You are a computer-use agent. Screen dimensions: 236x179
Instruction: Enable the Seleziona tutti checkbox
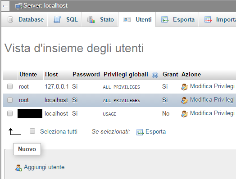(x=32, y=131)
